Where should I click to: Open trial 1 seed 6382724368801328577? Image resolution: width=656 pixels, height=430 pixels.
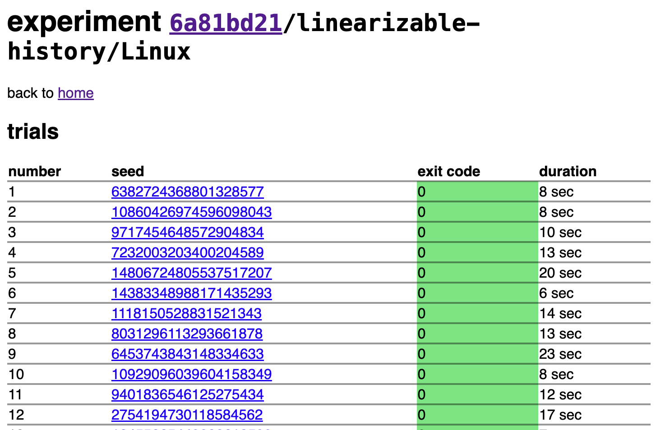coord(187,192)
